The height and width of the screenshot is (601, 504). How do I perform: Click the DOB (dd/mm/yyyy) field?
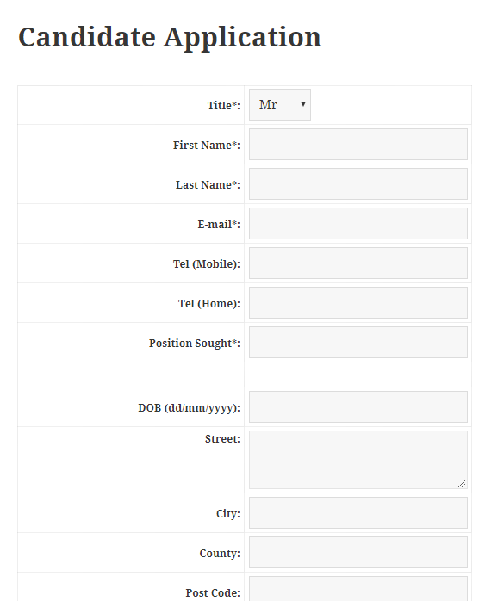coord(358,407)
